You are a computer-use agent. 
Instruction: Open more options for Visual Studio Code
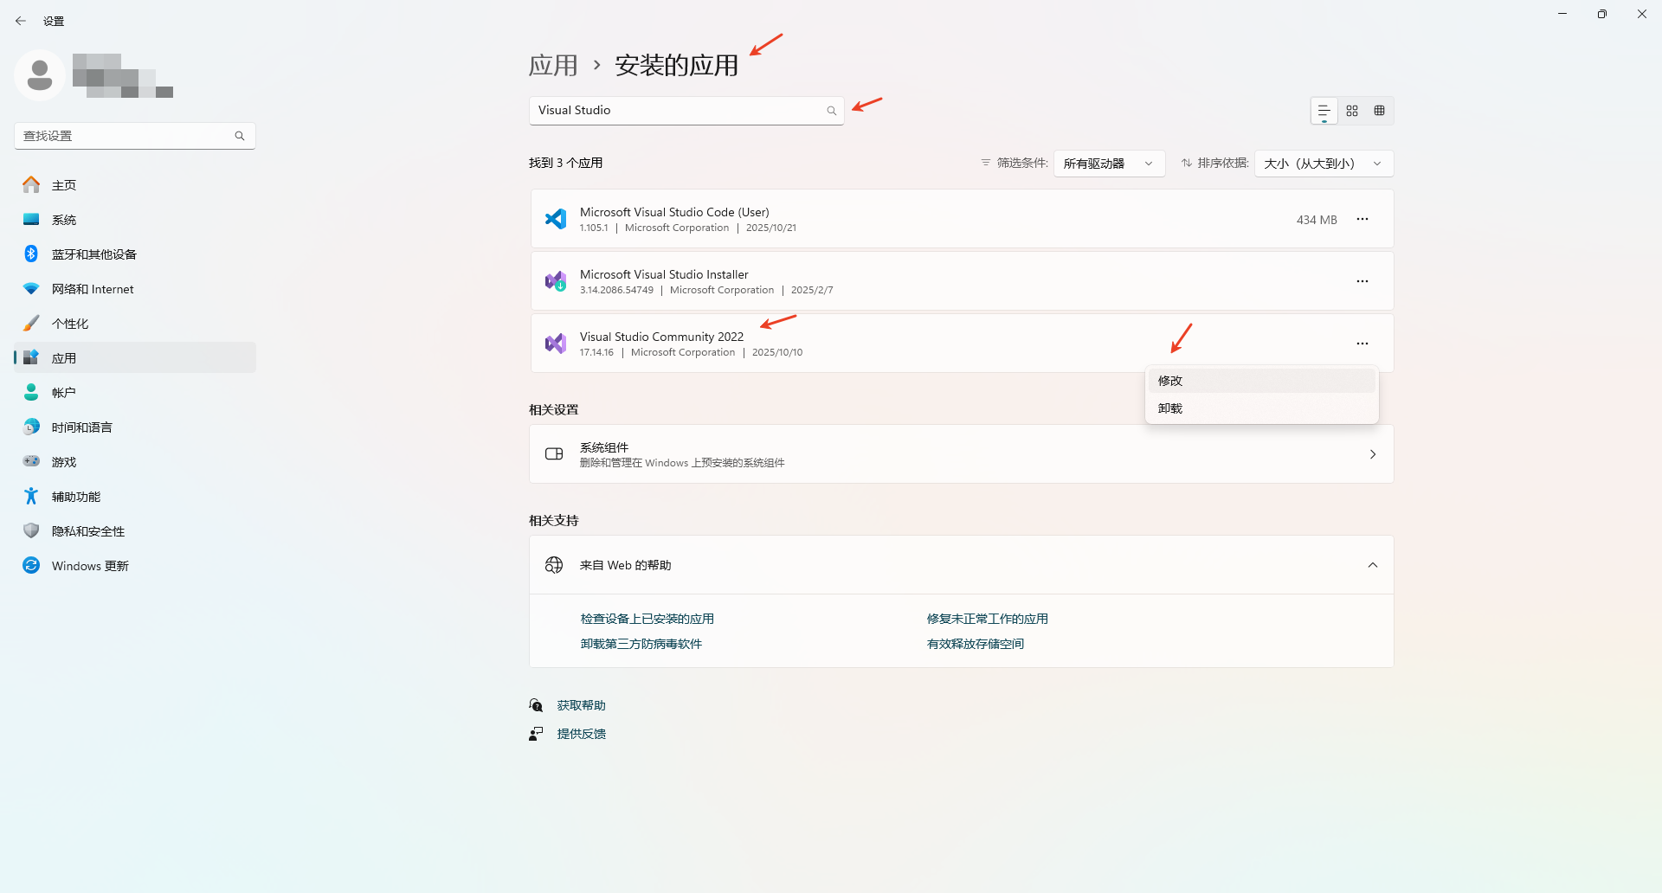(1362, 220)
